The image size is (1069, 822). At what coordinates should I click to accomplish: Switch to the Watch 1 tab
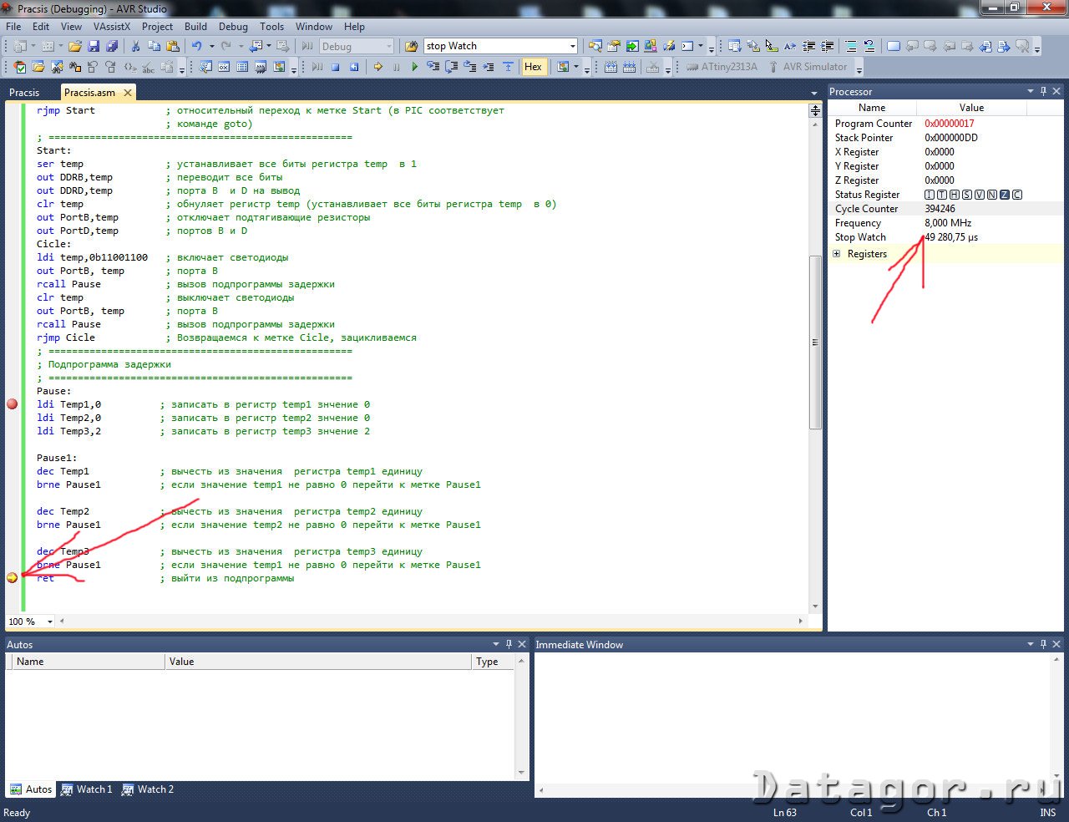pyautogui.click(x=87, y=789)
